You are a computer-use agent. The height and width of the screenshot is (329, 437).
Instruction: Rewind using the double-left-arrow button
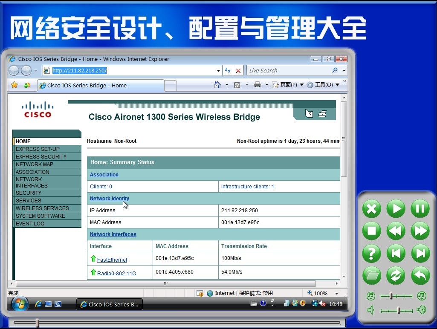[396, 231]
